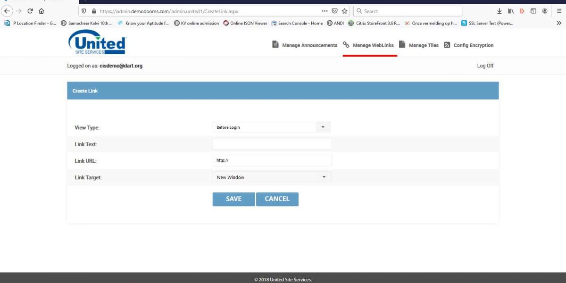
Task: Open the Firefox Downloads icon
Action: click(x=499, y=10)
